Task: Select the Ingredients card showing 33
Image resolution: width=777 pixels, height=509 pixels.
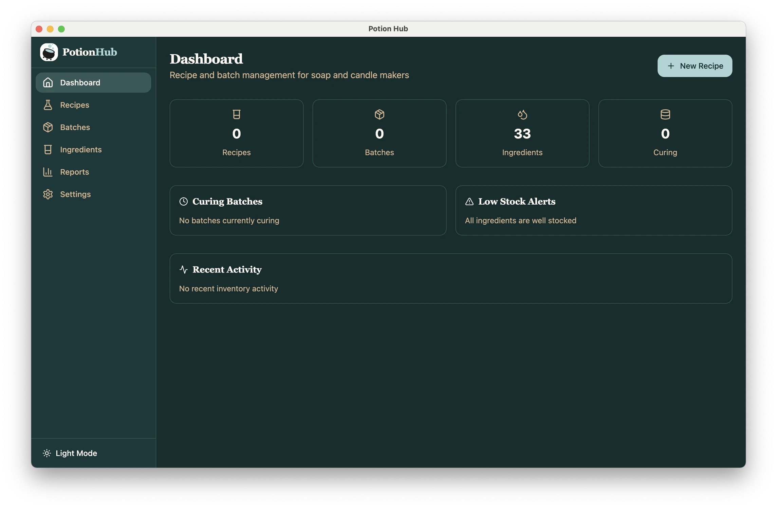Action: point(522,133)
